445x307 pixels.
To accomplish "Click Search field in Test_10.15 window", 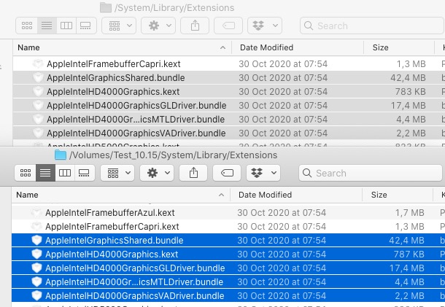I will click(x=371, y=173).
